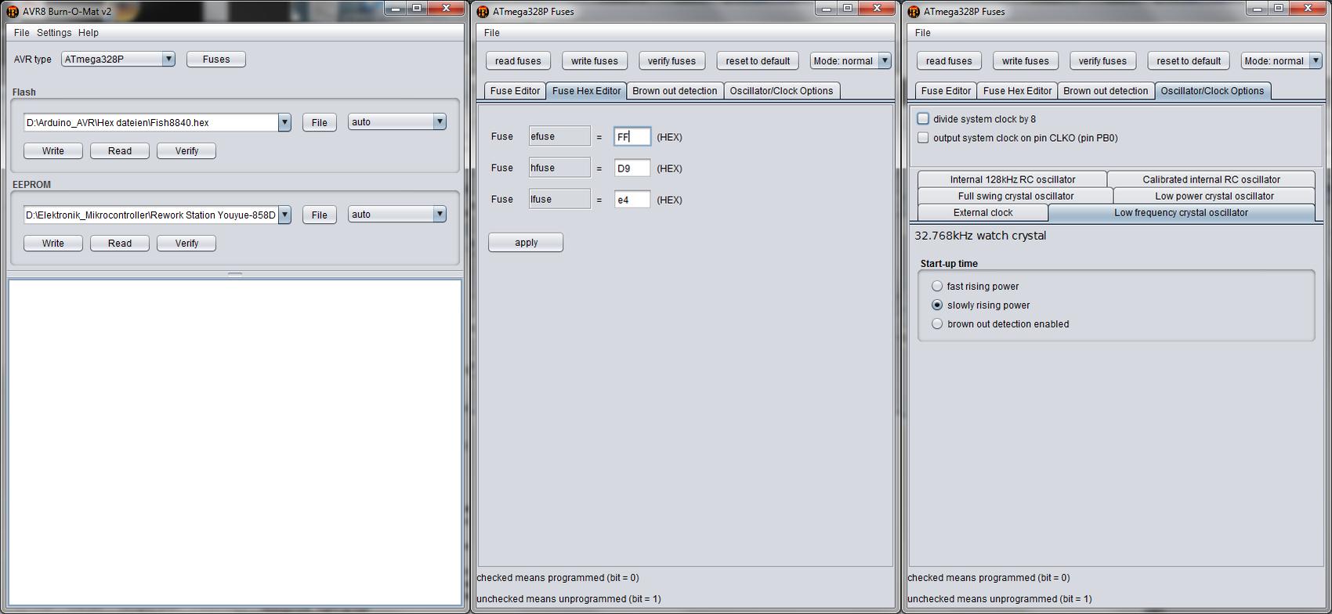Click the right ATmega328P Fuses window title icon
The height and width of the screenshot is (614, 1332).
pos(914,11)
